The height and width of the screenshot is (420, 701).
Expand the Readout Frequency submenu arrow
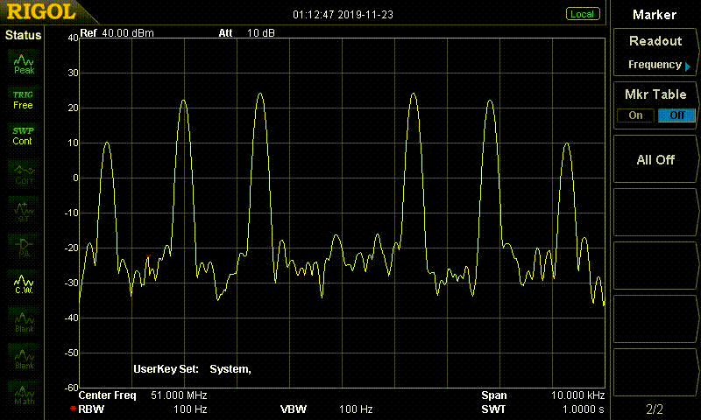point(688,66)
